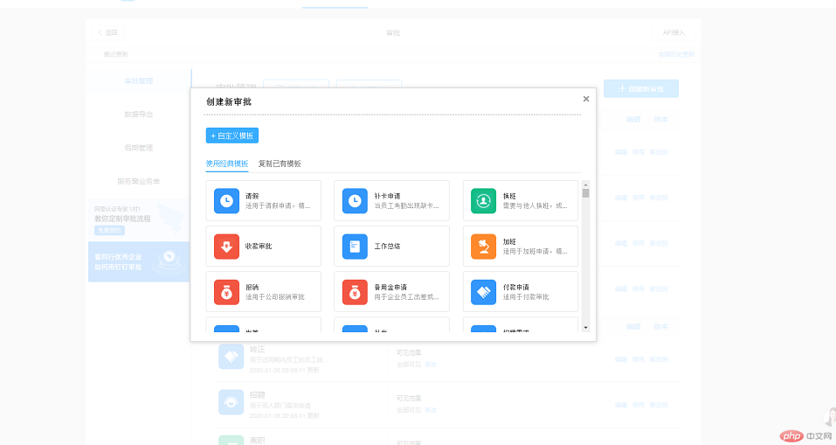Pick the 付款申请 payment icon
The width and height of the screenshot is (836, 445).
click(x=484, y=291)
